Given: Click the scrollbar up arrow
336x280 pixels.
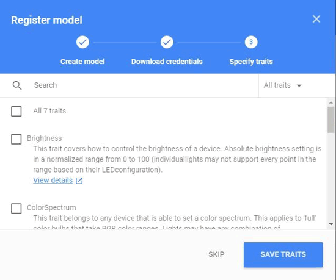Looking at the screenshot, I should (331, 103).
